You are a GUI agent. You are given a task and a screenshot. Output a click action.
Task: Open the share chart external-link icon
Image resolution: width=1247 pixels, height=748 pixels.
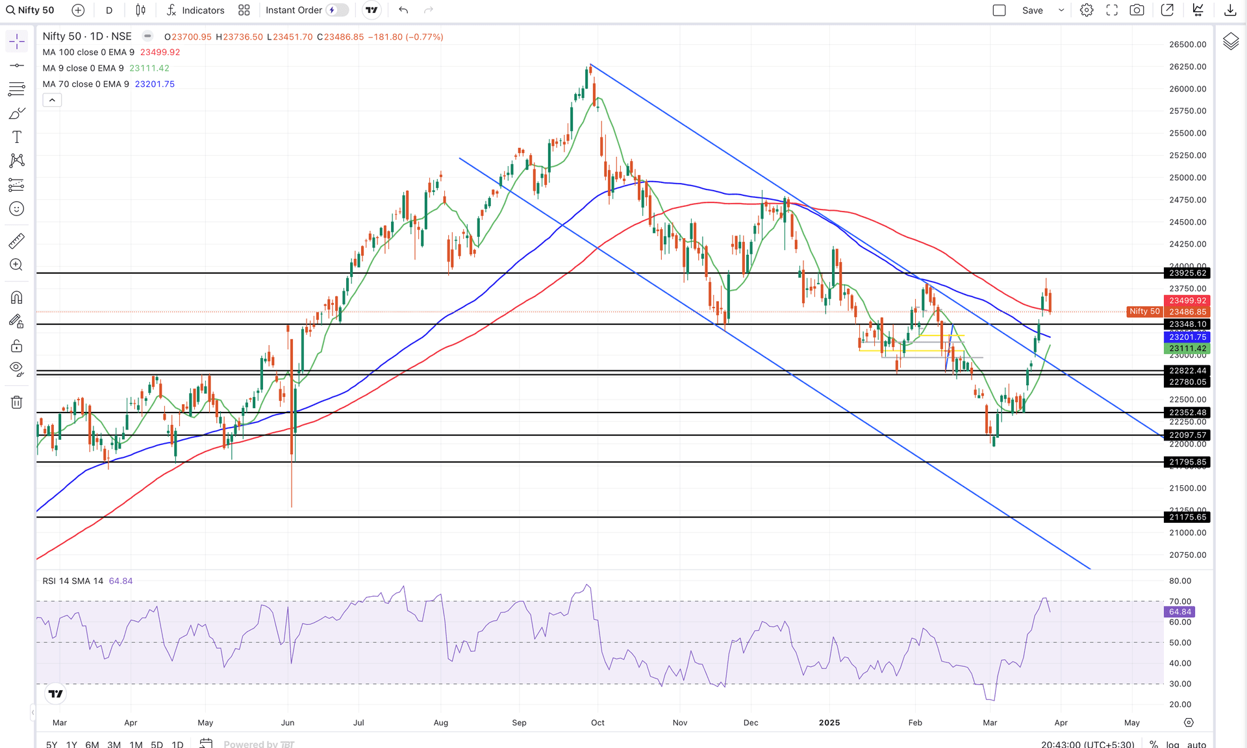(x=1167, y=10)
